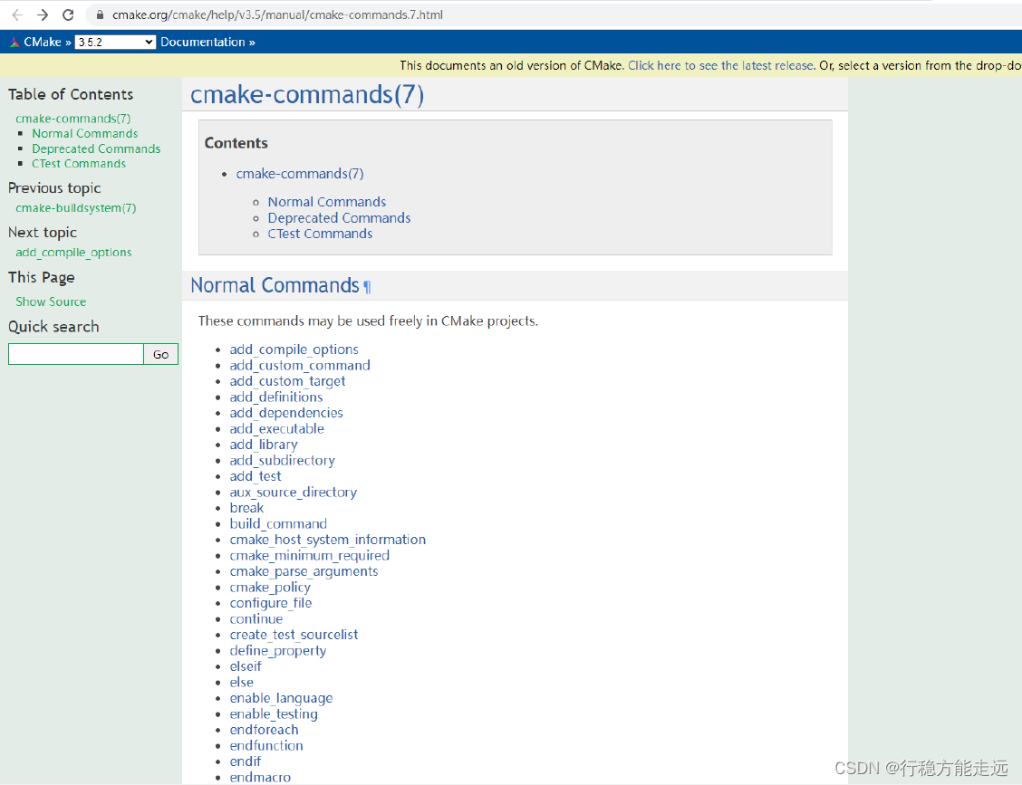Open add_custom_target link
This screenshot has width=1022, height=785.
[287, 381]
